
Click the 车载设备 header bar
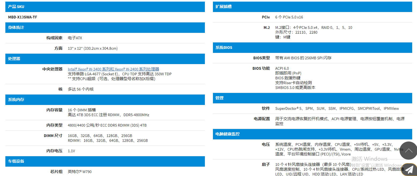(105, 161)
